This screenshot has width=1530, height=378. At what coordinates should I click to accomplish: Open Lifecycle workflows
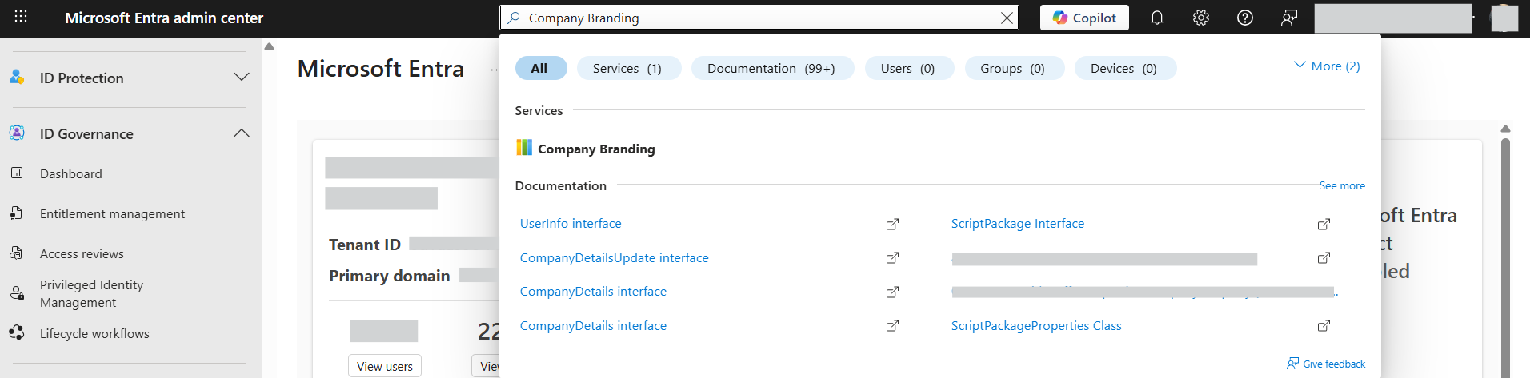(x=94, y=333)
